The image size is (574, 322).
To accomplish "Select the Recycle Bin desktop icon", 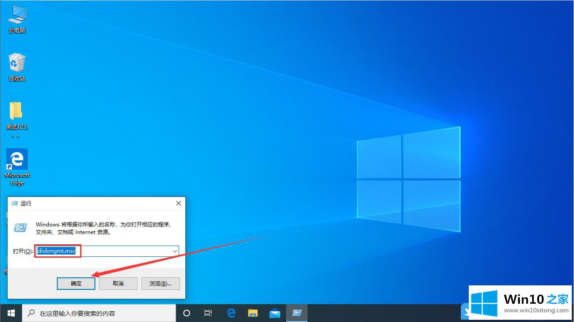I will coord(17,67).
